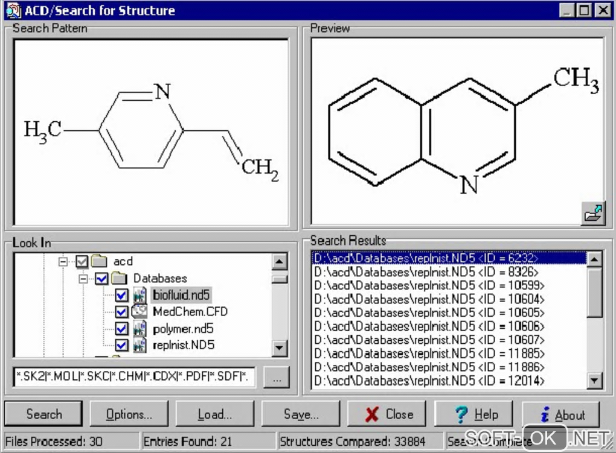Uncheck the polymer.nd5 checkbox
This screenshot has width=616, height=453.
121,329
